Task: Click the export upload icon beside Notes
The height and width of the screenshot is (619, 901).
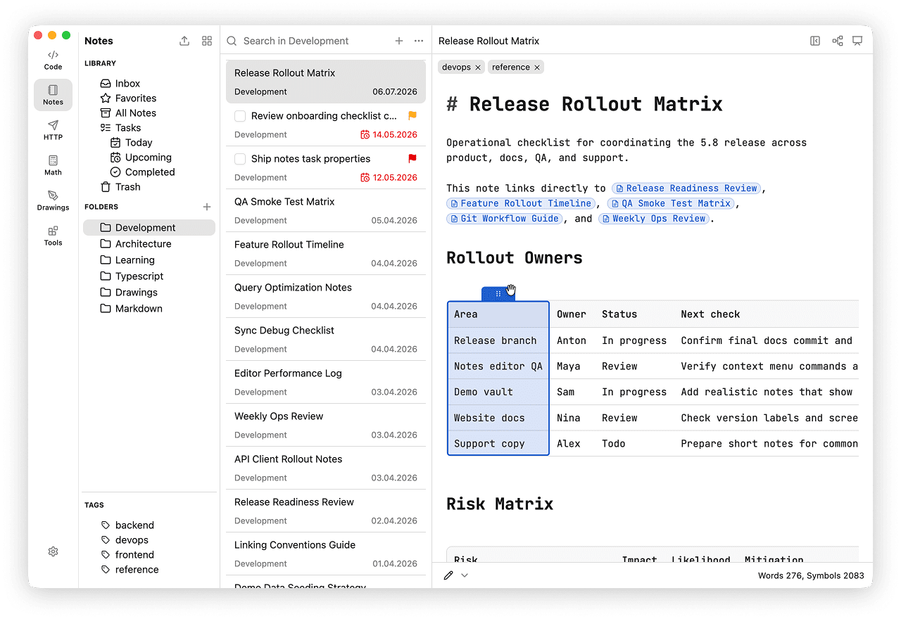Action: [x=184, y=41]
